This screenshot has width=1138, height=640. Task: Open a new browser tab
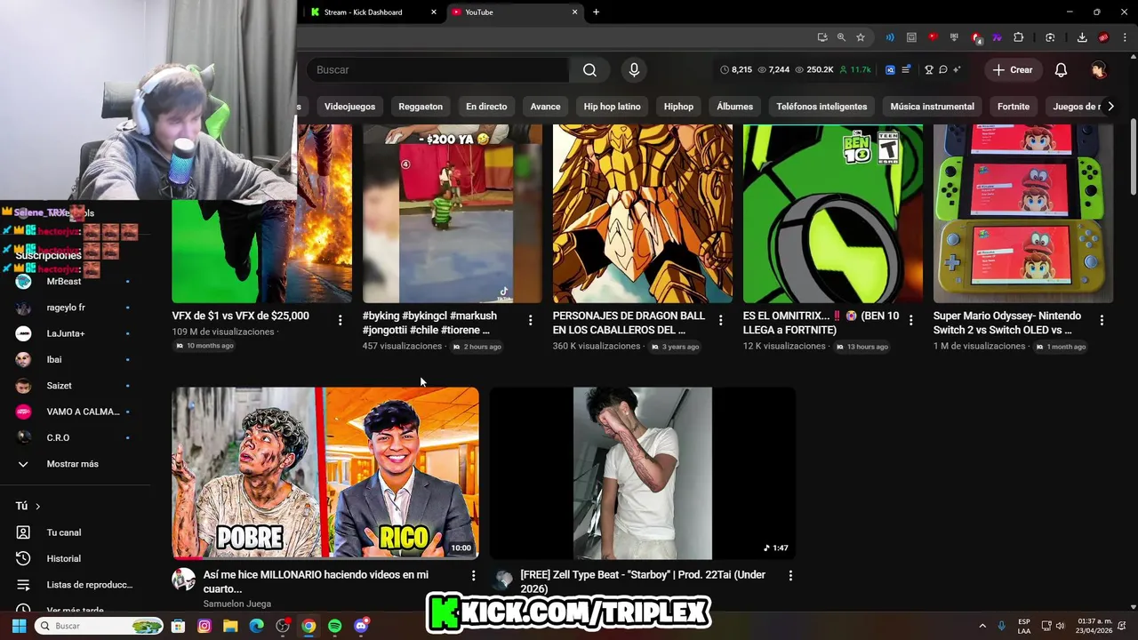(596, 12)
